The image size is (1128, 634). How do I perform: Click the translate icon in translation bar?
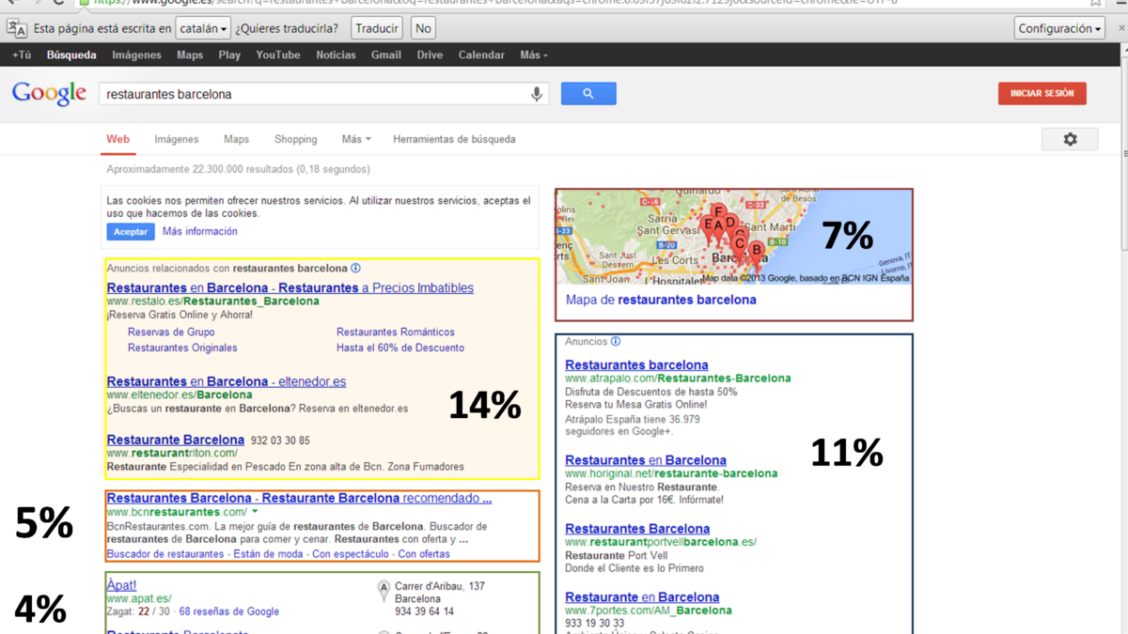coord(17,28)
